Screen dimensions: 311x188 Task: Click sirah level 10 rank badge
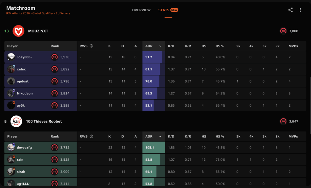tap(55, 172)
